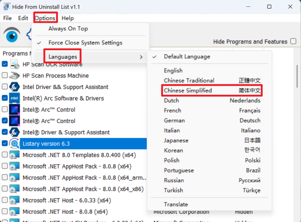The width and height of the screenshot is (301, 222).
Task: Select German Deutsch language
Action: coord(209,120)
